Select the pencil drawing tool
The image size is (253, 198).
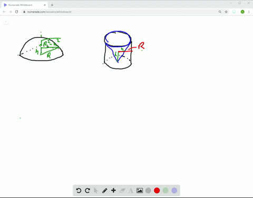(x=105, y=191)
